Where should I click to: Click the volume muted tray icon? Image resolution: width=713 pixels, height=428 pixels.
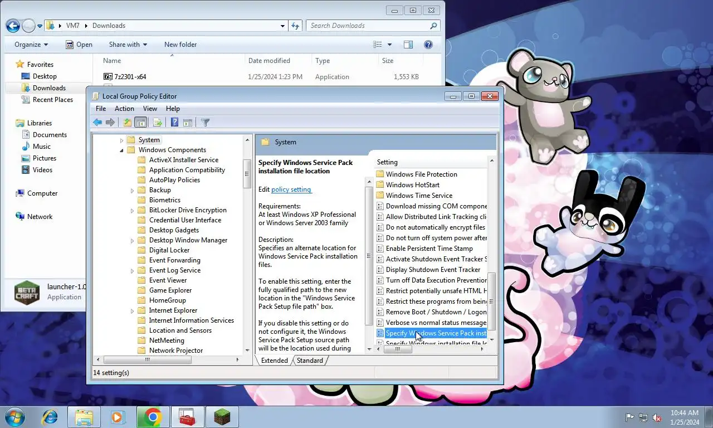pos(657,417)
